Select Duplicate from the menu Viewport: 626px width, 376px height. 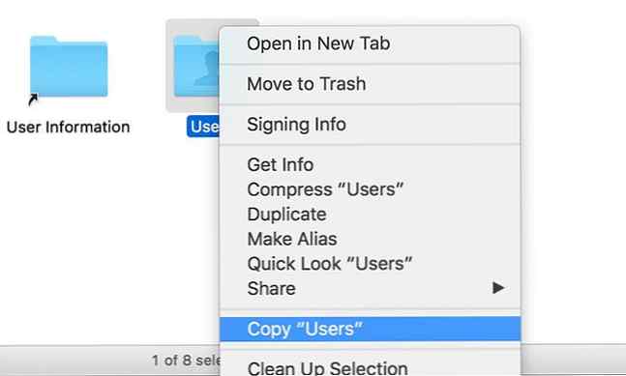[370, 215]
